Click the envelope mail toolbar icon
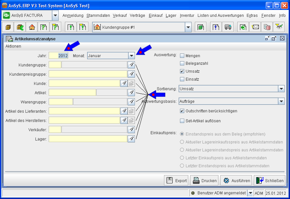Screen dimensions: 290x199 pos(256,27)
